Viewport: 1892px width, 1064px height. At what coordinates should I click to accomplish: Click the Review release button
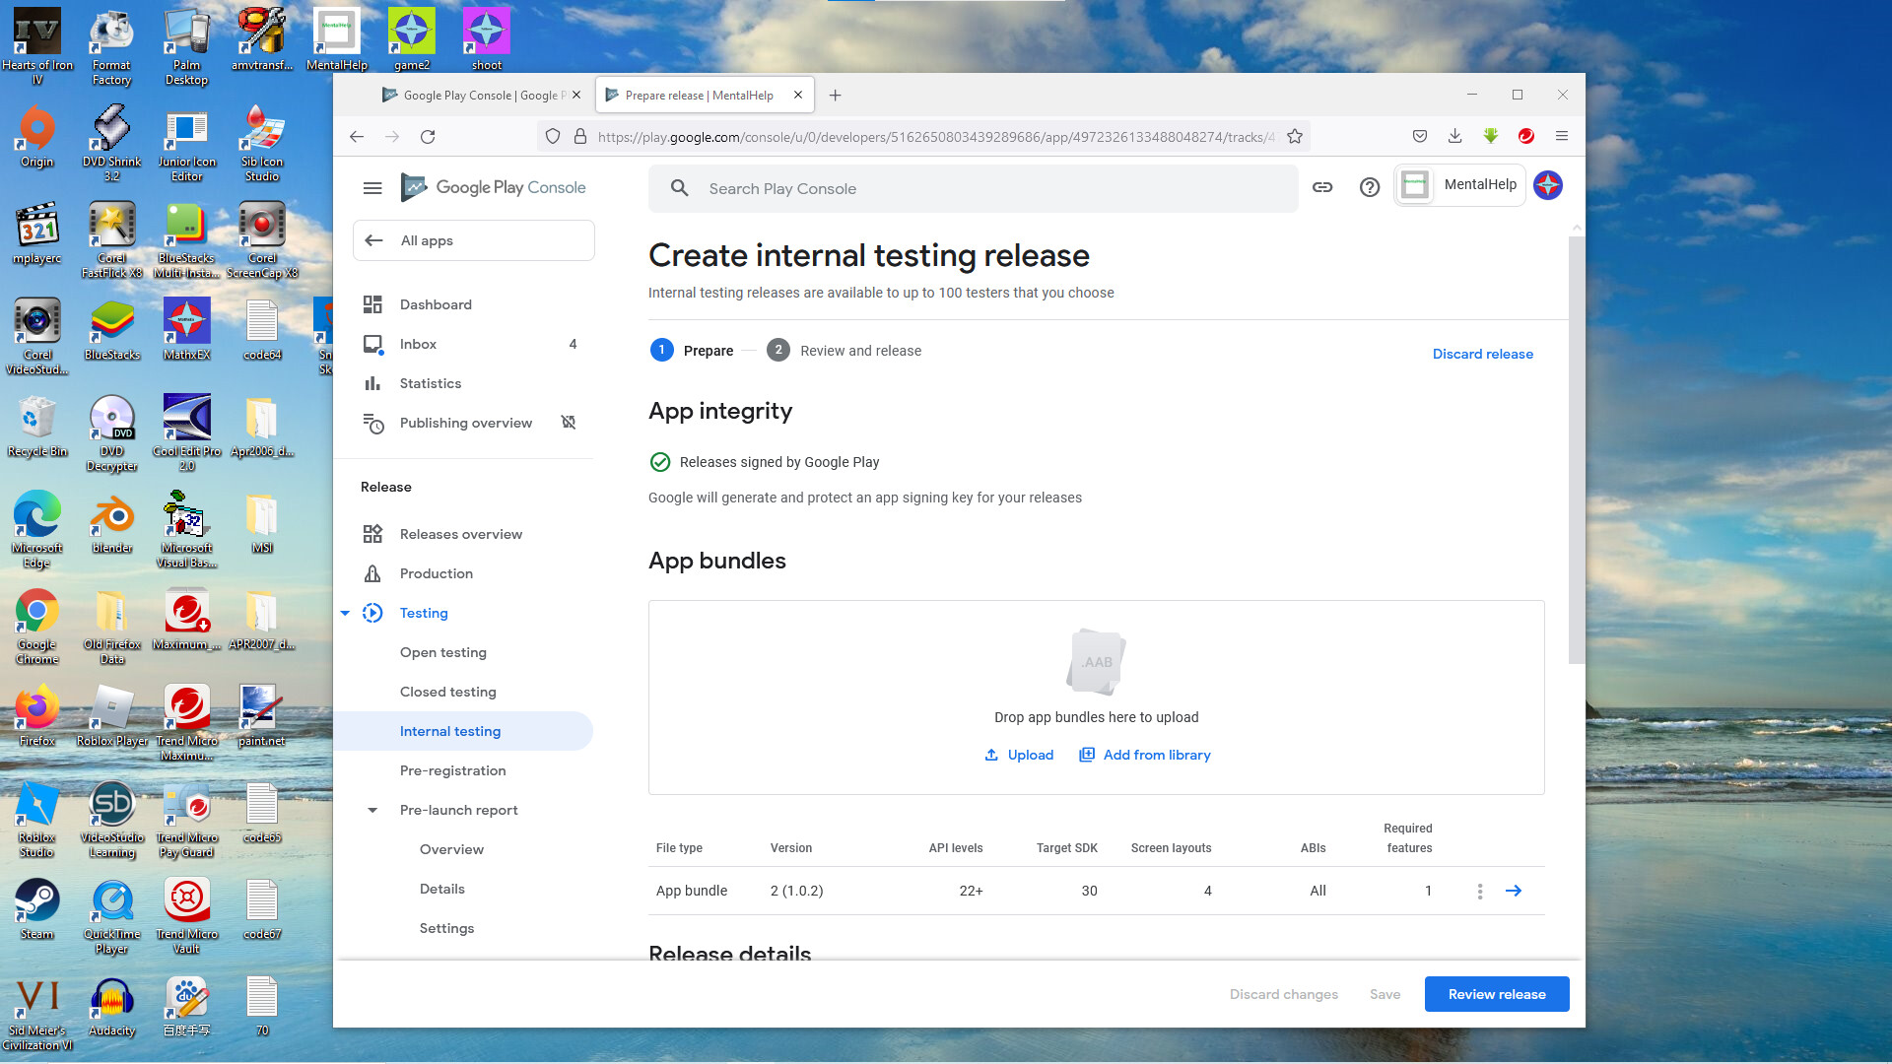click(1496, 994)
